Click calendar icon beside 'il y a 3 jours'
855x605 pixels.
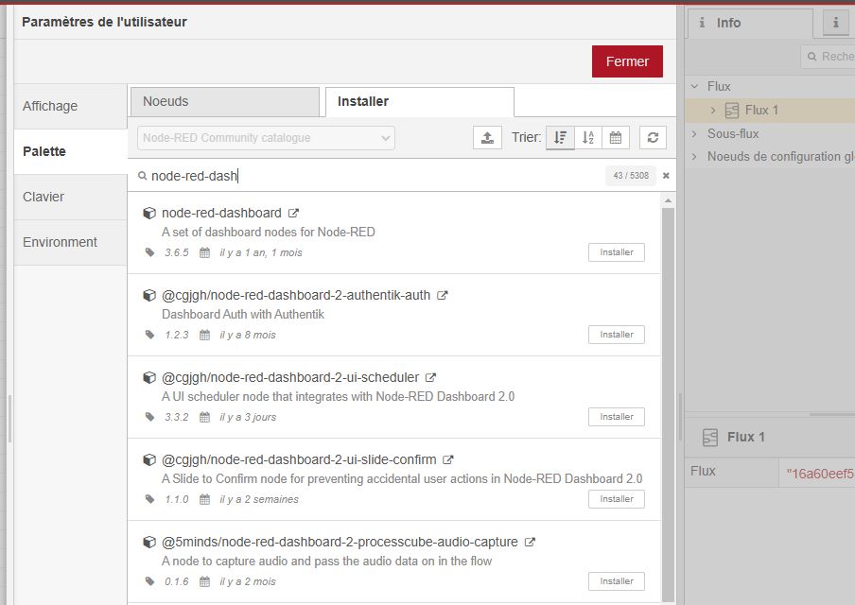[204, 417]
